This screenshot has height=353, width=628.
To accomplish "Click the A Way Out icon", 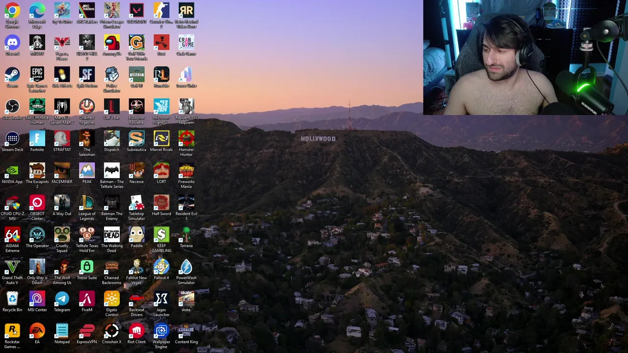I will [x=62, y=205].
